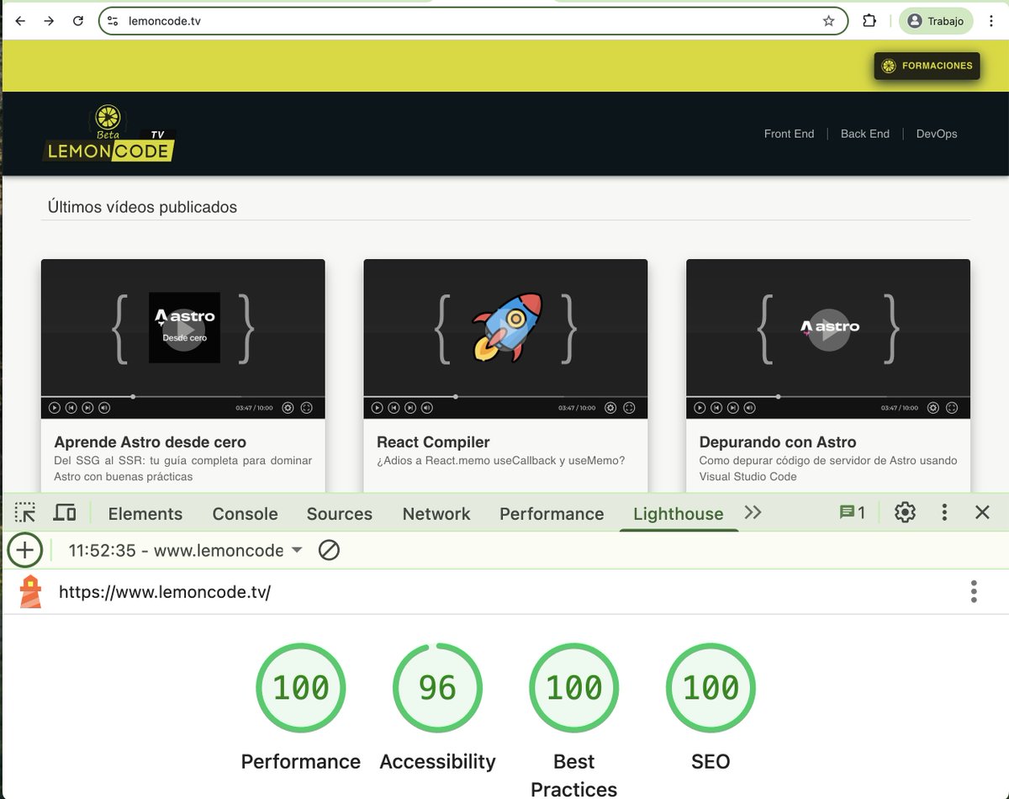The width and height of the screenshot is (1009, 799).
Task: Click the Últimos vídeos publicados heading
Action: [142, 207]
